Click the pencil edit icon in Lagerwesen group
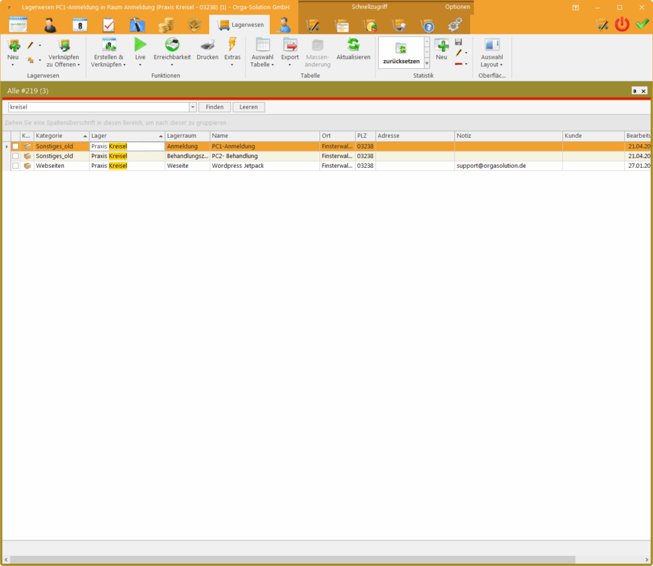The width and height of the screenshot is (653, 566). (x=31, y=45)
